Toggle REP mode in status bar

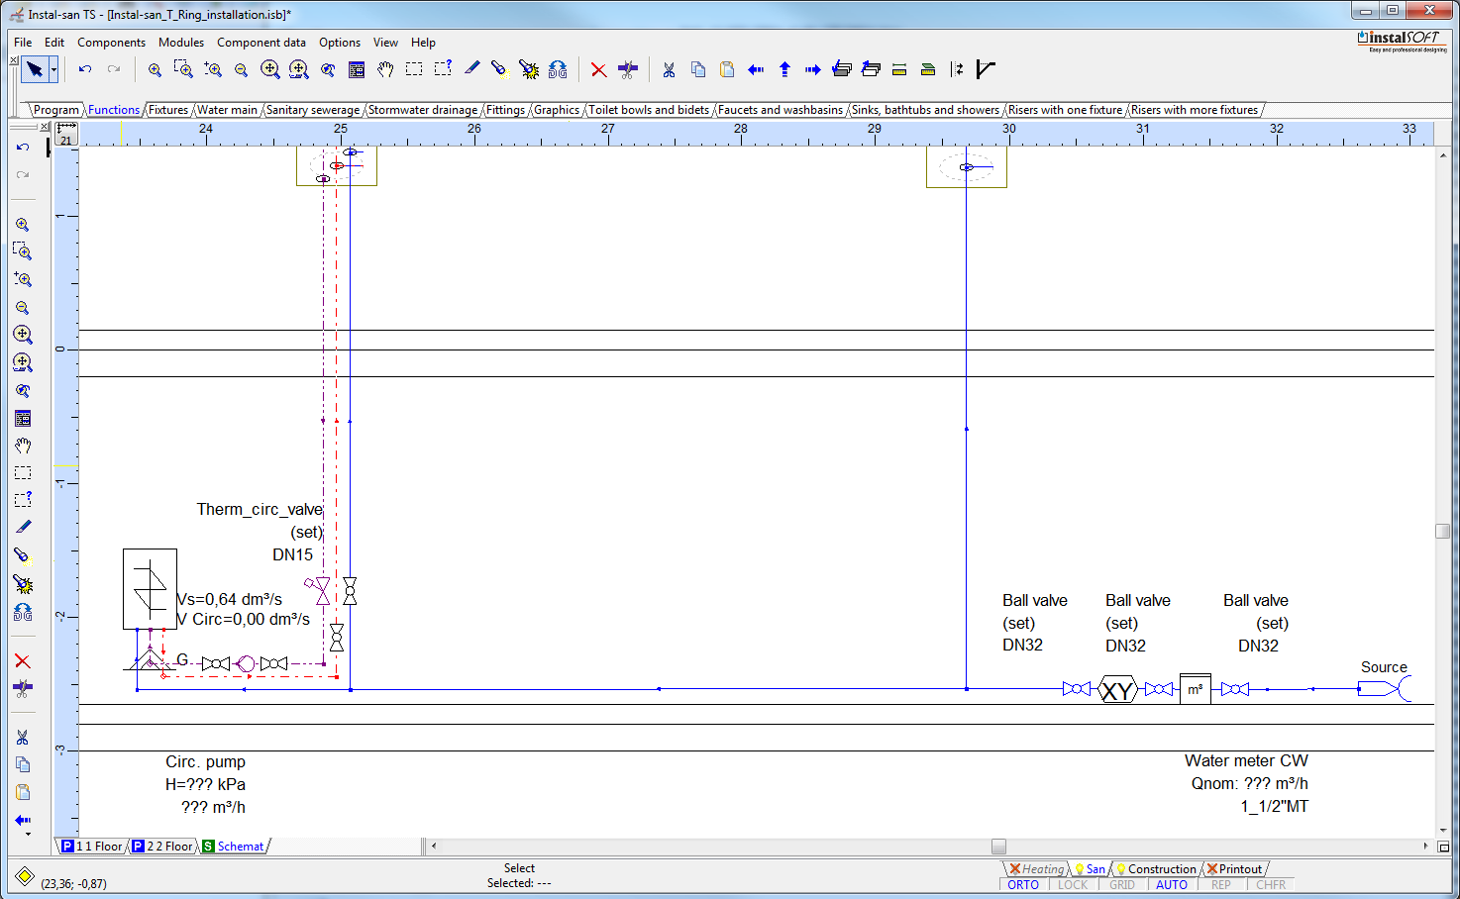(1221, 885)
